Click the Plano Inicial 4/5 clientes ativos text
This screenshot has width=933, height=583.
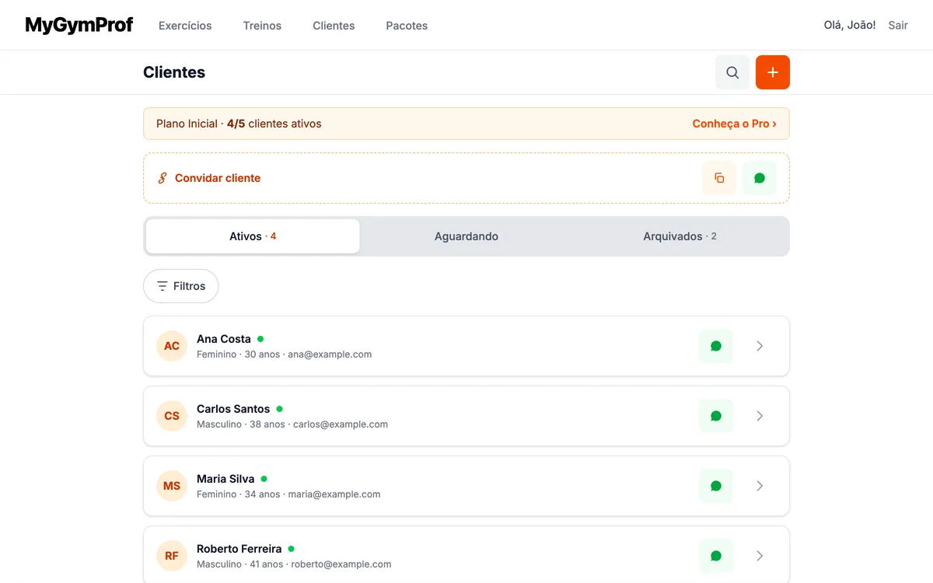tap(239, 124)
